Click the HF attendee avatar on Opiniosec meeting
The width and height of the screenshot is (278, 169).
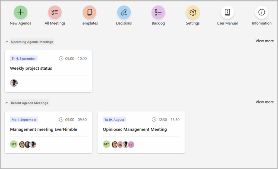[131, 145]
